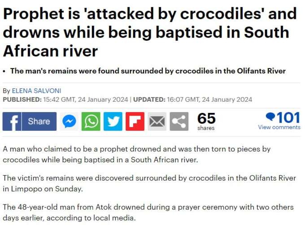
Task: Share the story on WhatsApp
Action: coord(91,121)
